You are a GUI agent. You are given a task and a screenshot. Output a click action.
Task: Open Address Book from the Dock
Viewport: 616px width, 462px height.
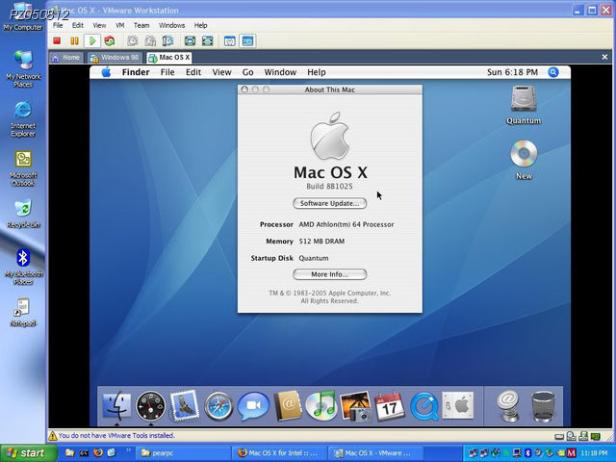click(288, 406)
